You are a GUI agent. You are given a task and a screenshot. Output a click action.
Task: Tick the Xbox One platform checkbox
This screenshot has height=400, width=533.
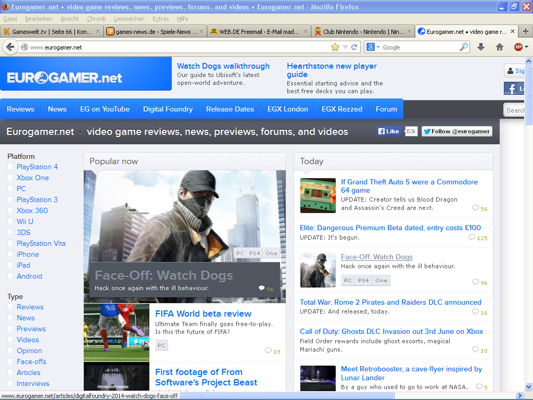coord(10,177)
